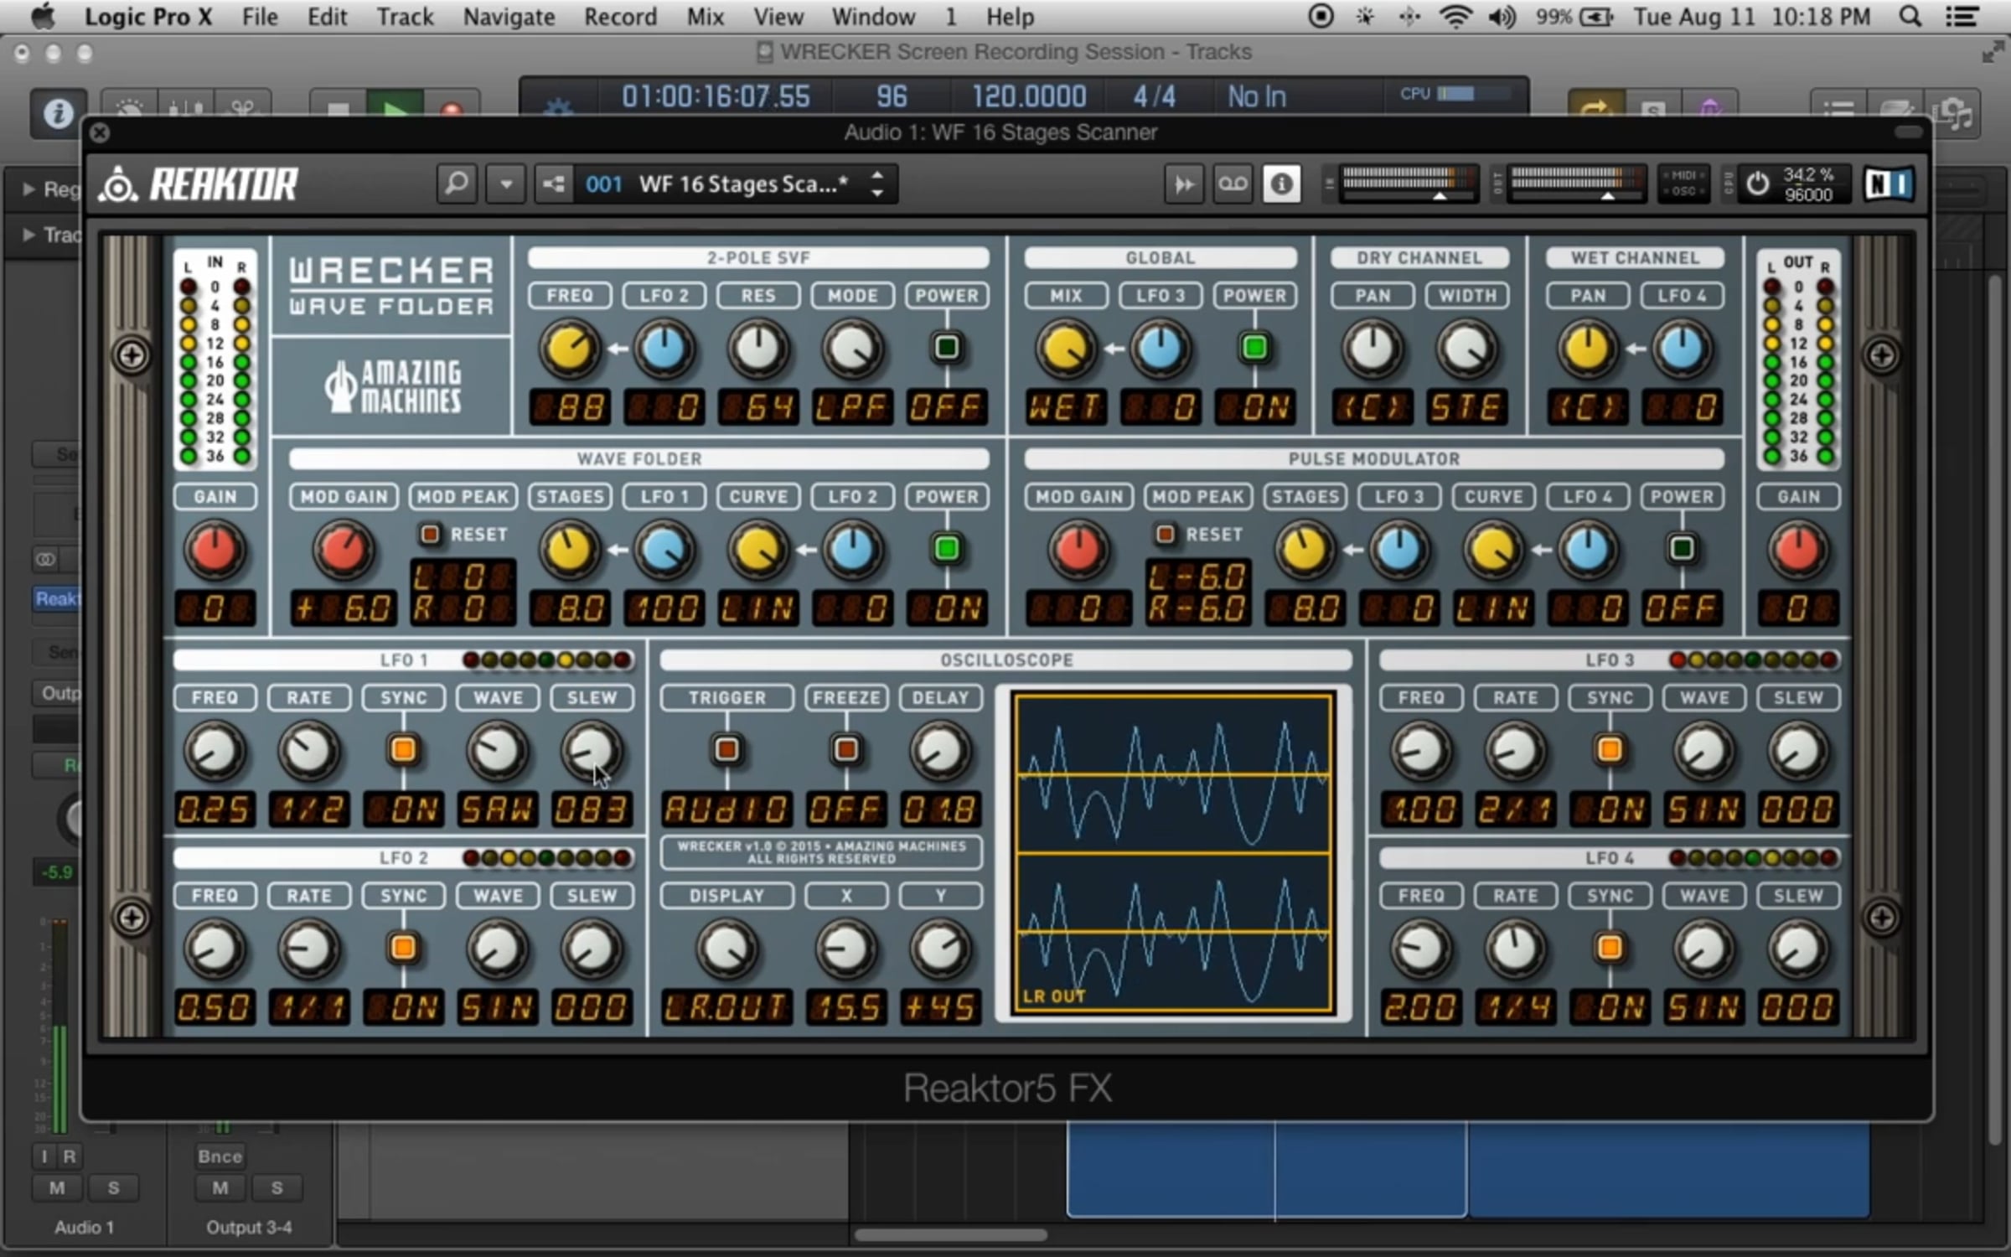Solo the Output 3-4 channel strip
Screen dimensions: 2011x1257
(x=277, y=1187)
